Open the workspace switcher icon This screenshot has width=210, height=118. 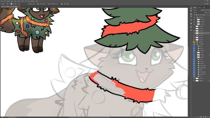coord(208,4)
